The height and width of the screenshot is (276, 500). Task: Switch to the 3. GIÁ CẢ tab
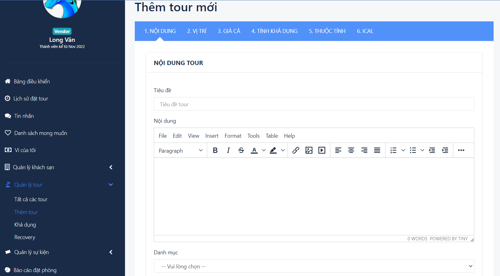pyautogui.click(x=229, y=31)
